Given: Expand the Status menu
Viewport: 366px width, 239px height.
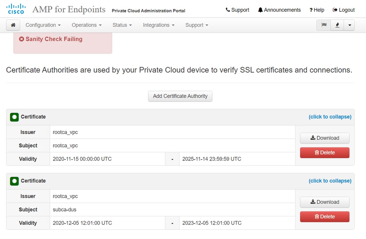Looking at the screenshot, I should pyautogui.click(x=122, y=25).
